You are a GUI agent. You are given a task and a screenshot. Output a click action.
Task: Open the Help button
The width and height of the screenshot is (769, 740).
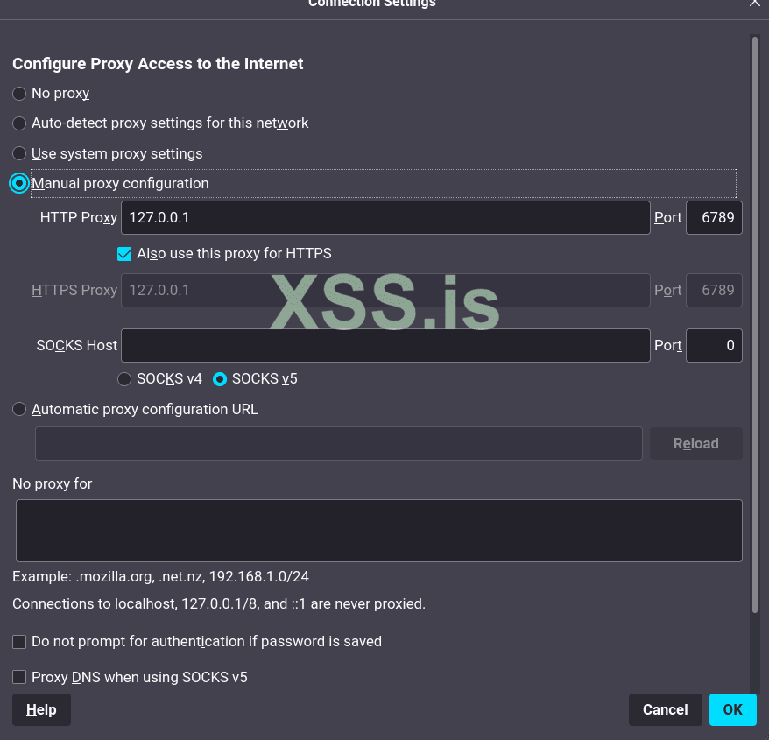click(x=42, y=709)
